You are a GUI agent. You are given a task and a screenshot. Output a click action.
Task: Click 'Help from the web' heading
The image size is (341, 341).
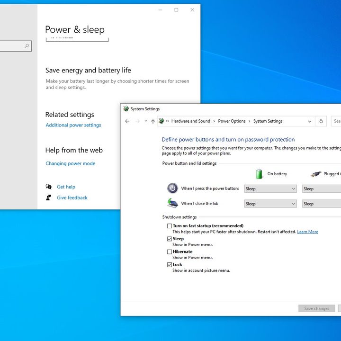tap(74, 150)
